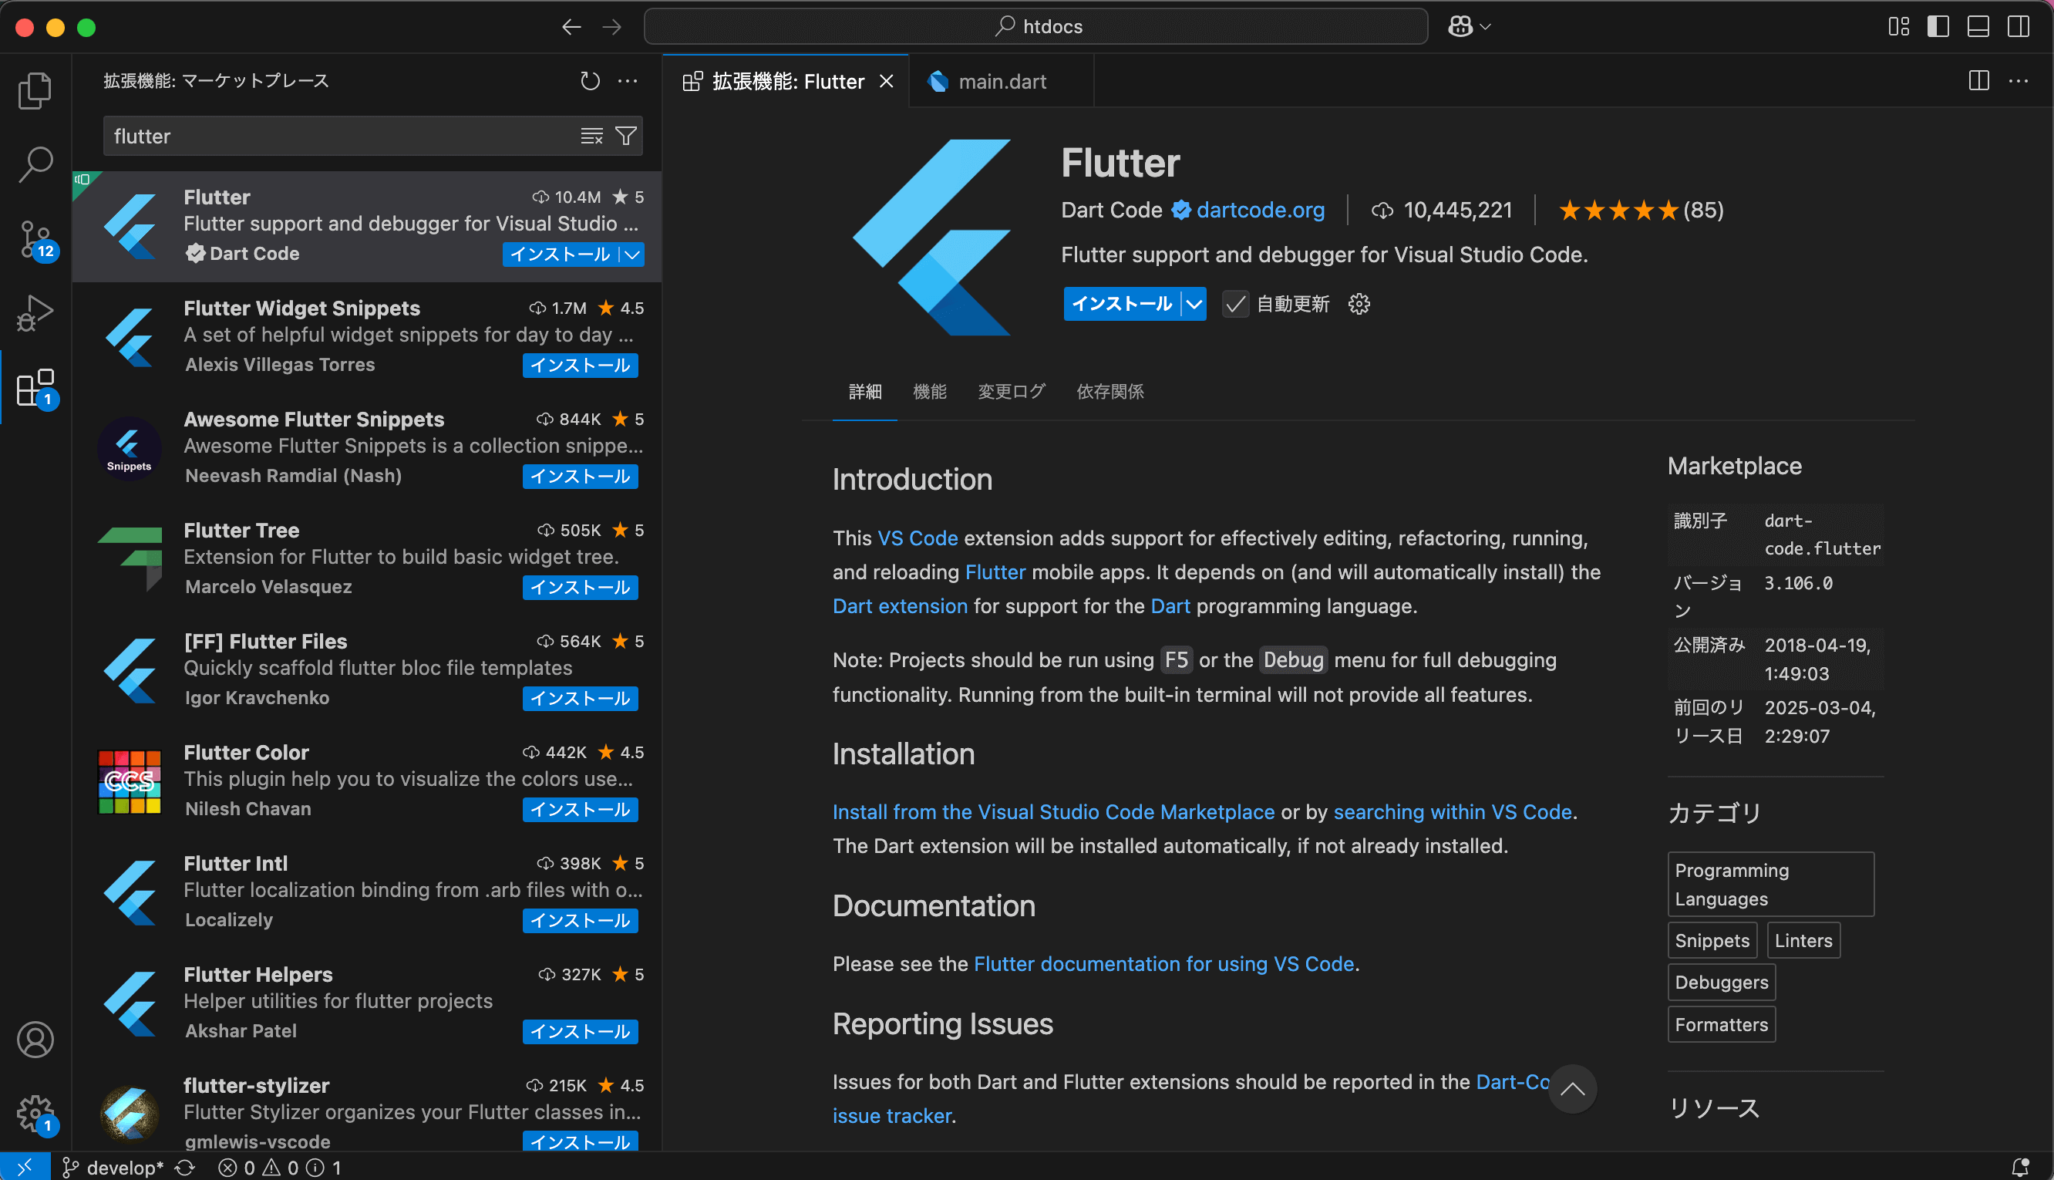This screenshot has width=2054, height=1180.
Task: Click the htdocs command center search box
Action: (x=1036, y=27)
